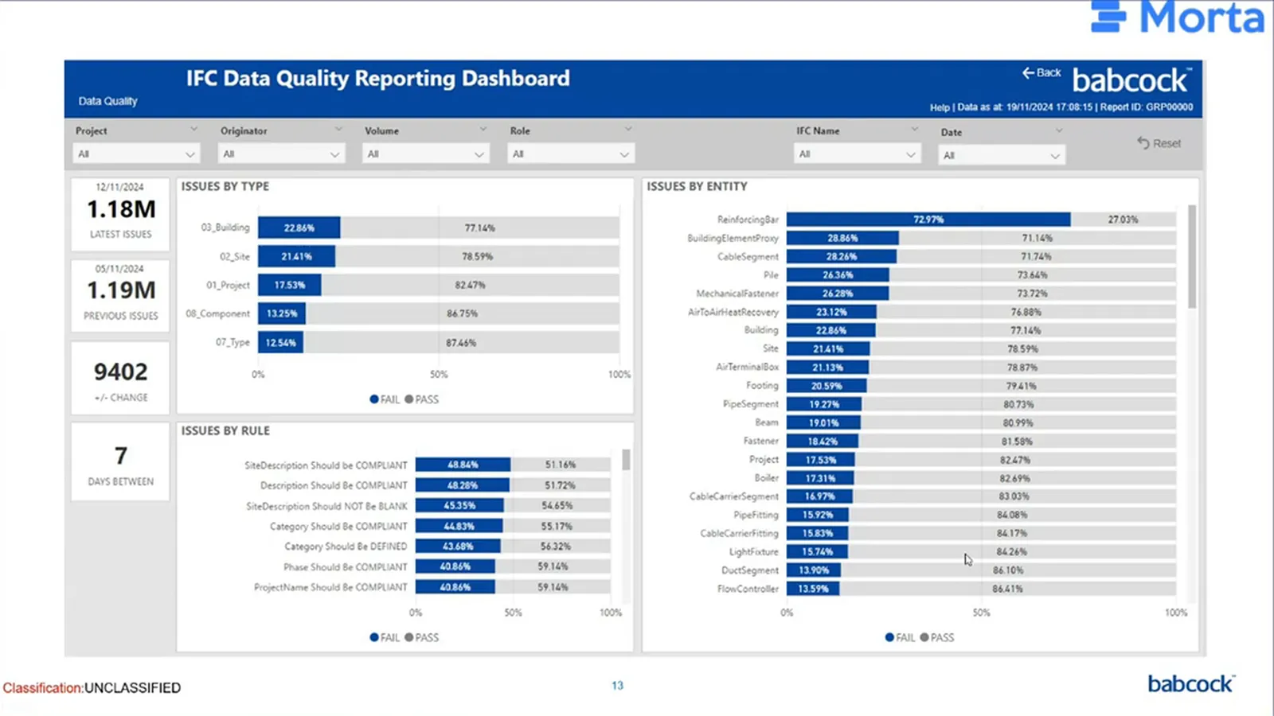Click the Issues by Entity scrollbar
This screenshot has width=1274, height=716.
[1192, 256]
